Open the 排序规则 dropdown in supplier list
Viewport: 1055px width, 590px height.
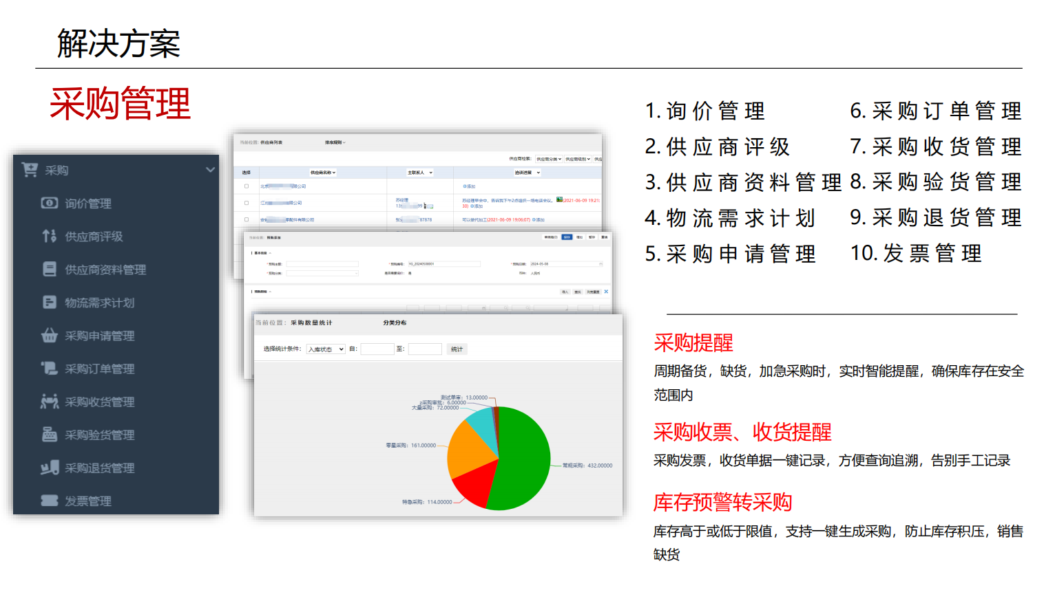point(335,142)
